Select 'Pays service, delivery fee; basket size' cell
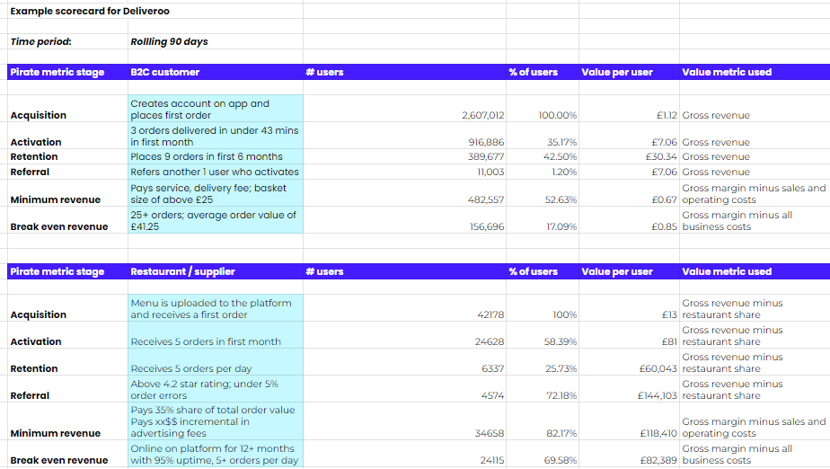 [x=216, y=193]
